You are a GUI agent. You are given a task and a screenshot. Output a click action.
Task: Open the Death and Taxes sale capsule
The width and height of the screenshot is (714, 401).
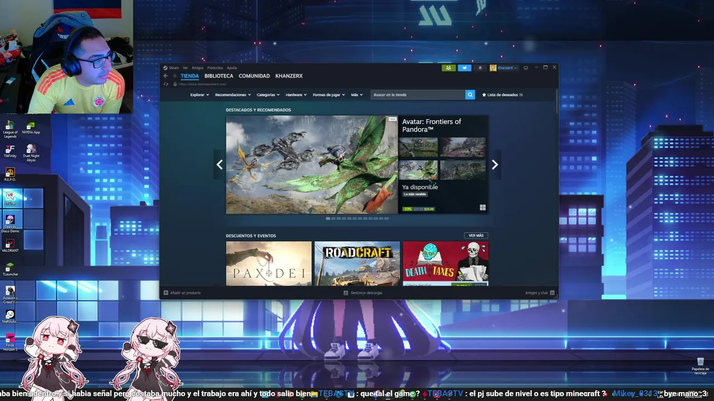pyautogui.click(x=445, y=263)
